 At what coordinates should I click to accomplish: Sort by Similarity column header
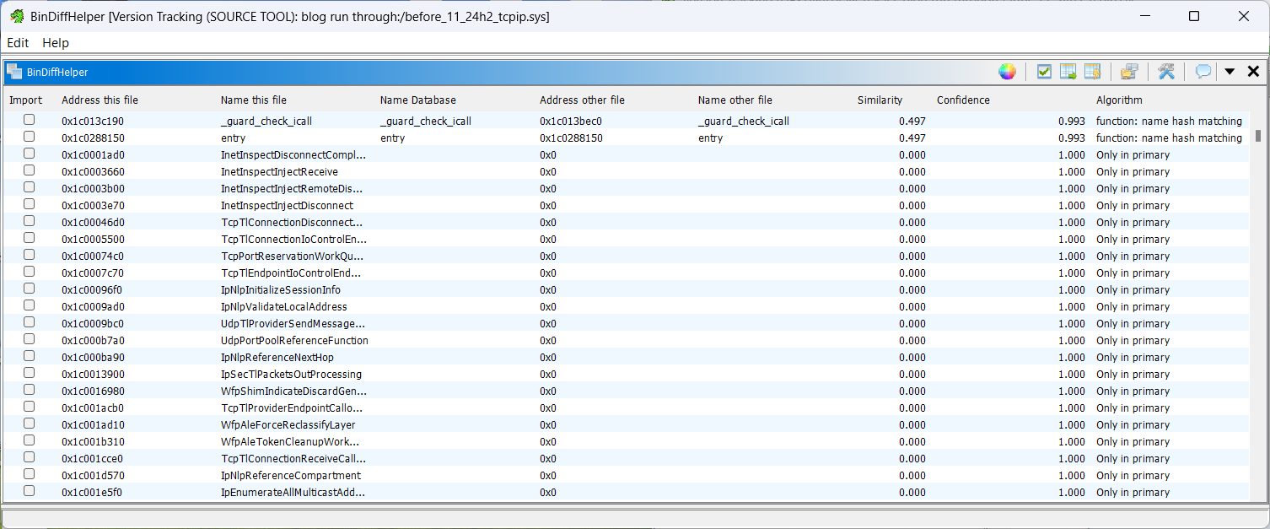tap(880, 100)
